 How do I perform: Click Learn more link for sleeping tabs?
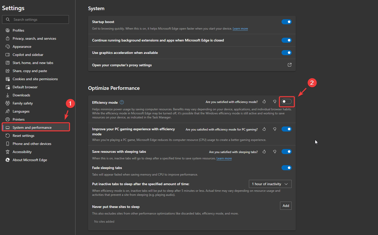(x=224, y=159)
